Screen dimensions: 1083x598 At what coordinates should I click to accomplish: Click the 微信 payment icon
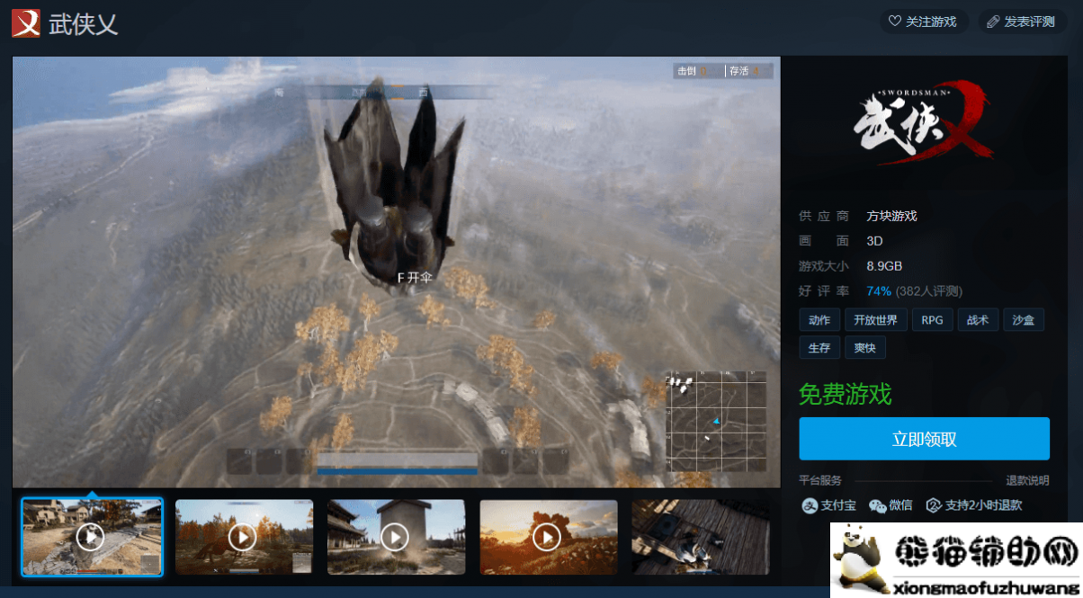pyautogui.click(x=877, y=505)
